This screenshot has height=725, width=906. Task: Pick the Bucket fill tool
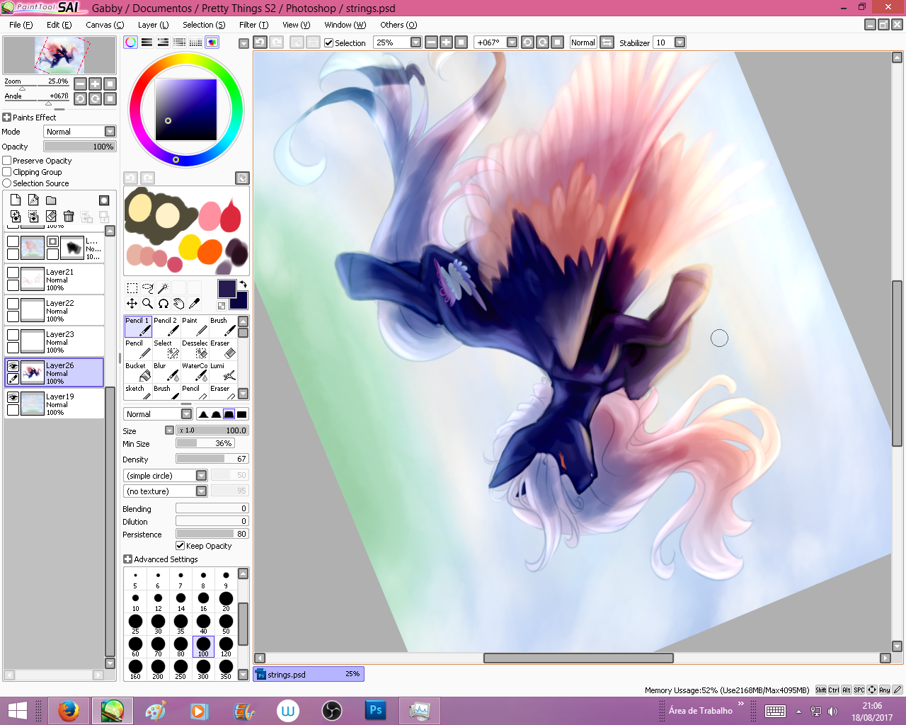(x=138, y=372)
